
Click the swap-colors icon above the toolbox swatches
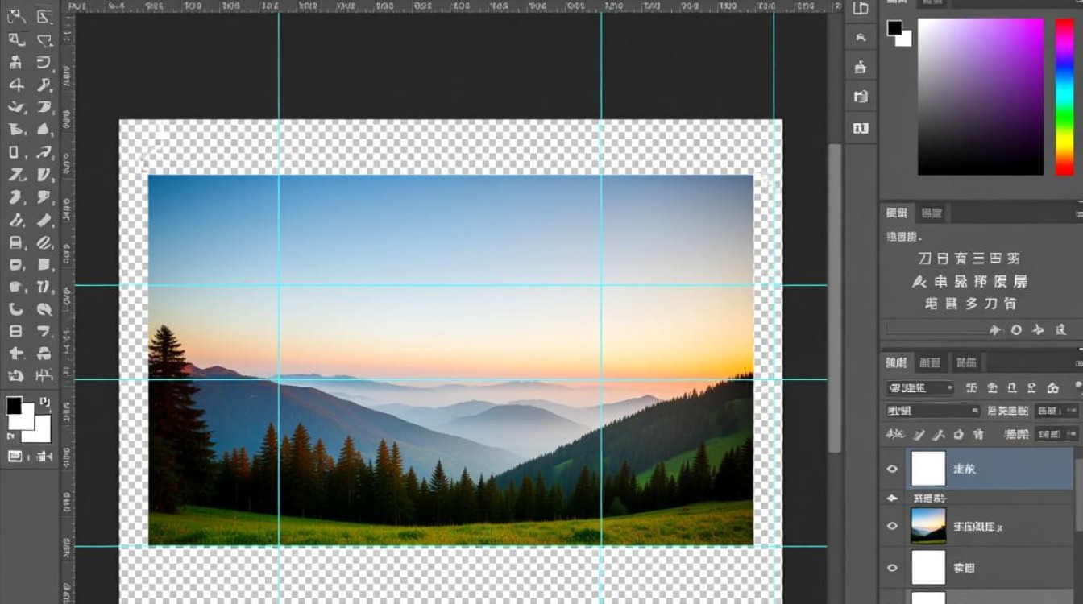pos(44,401)
